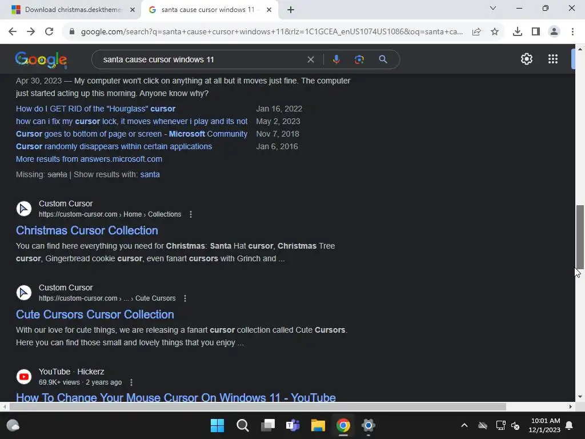
Task: Open Christmas Cursor Collection result
Action: click(87, 230)
